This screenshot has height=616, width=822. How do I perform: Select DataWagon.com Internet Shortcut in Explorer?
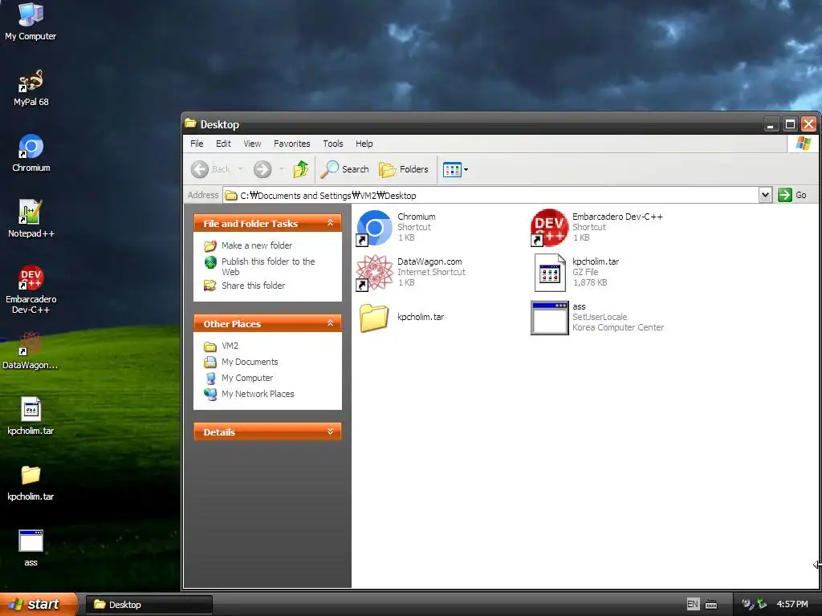coord(410,273)
